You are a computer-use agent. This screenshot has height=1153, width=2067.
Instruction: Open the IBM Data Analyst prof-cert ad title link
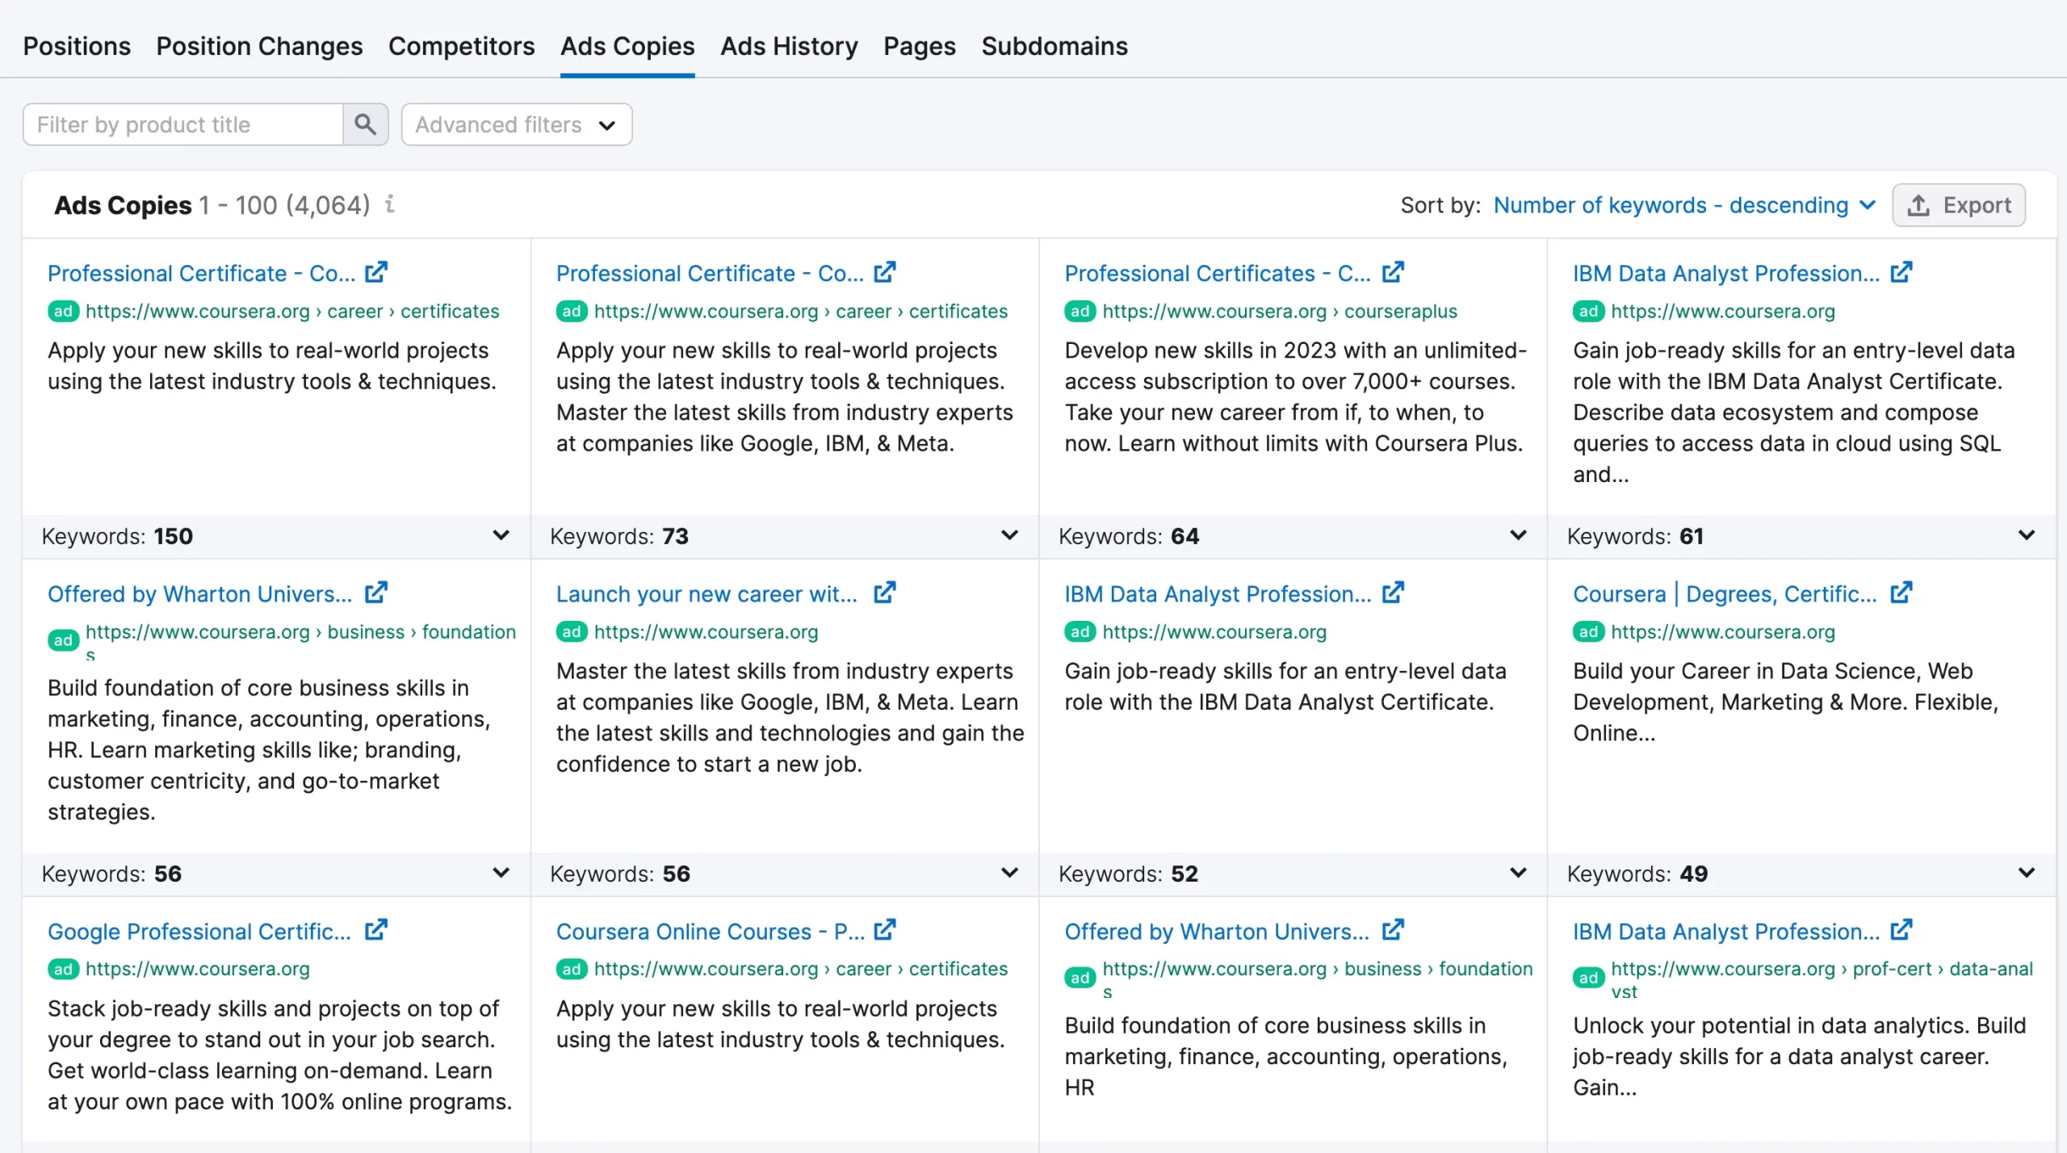pos(1725,931)
